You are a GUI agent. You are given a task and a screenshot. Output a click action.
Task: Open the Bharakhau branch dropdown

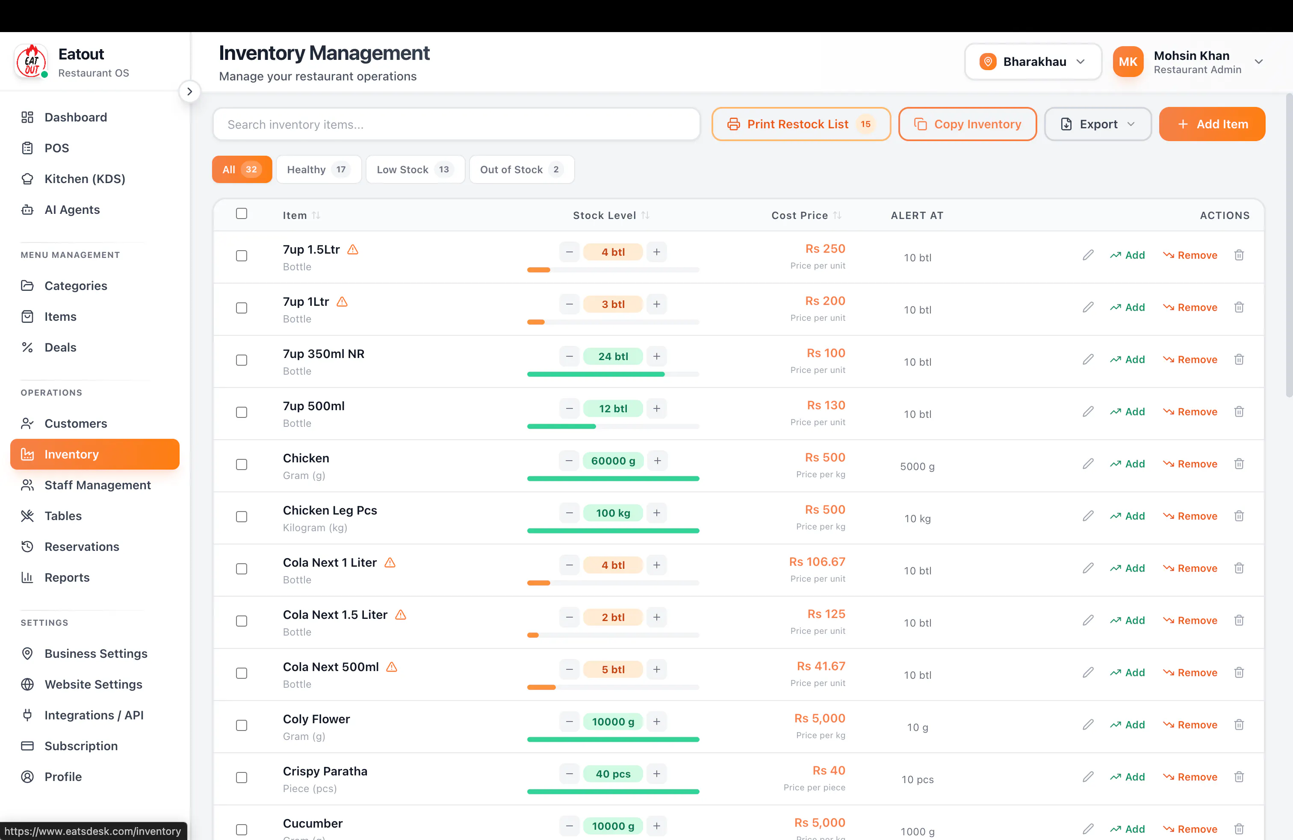[1033, 62]
